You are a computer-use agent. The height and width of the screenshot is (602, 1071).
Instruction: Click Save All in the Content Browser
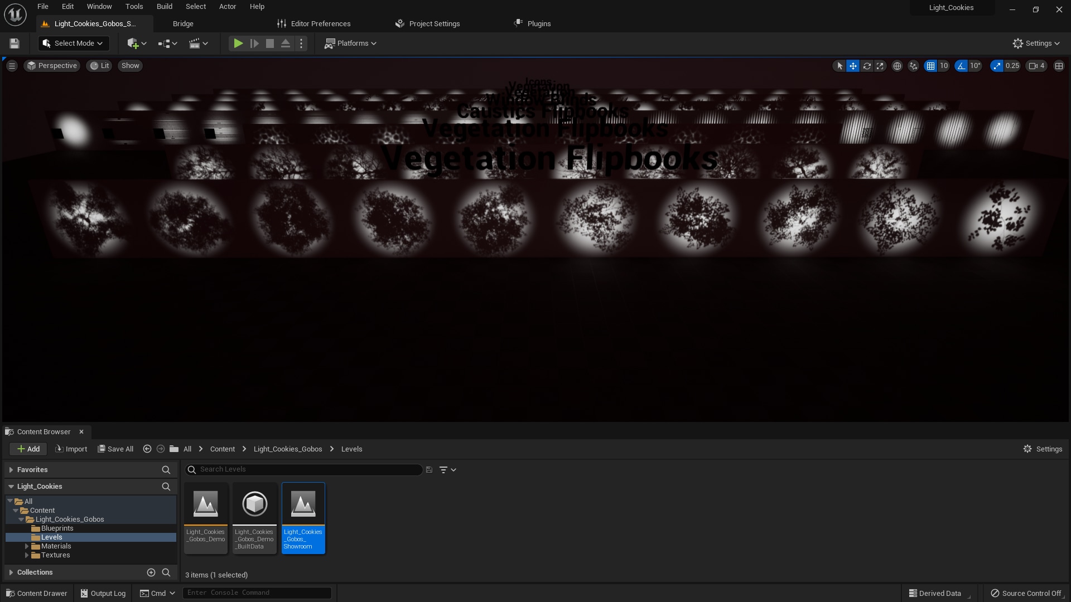[115, 449]
